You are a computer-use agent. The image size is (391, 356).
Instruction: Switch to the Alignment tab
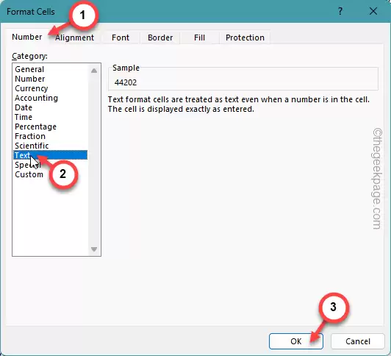[x=74, y=38]
